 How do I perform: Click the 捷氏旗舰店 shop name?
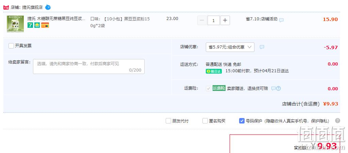click(32, 7)
